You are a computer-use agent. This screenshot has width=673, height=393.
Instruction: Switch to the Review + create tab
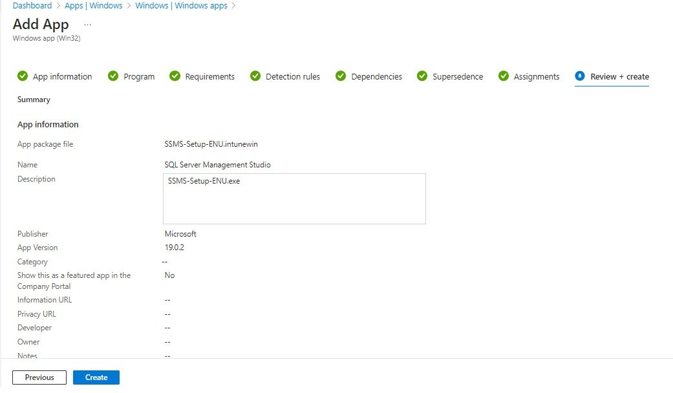619,76
